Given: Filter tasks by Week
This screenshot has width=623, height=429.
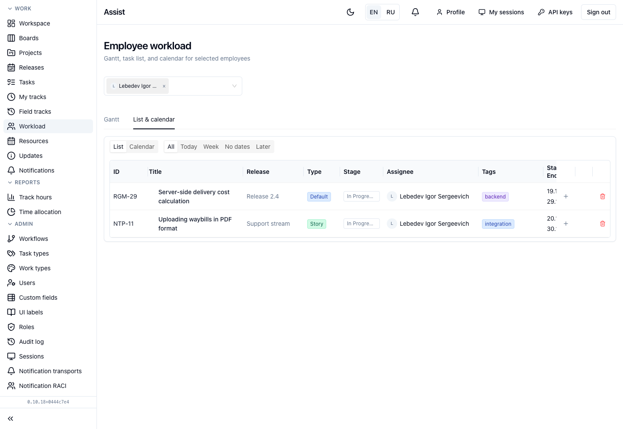Looking at the screenshot, I should pyautogui.click(x=211, y=147).
